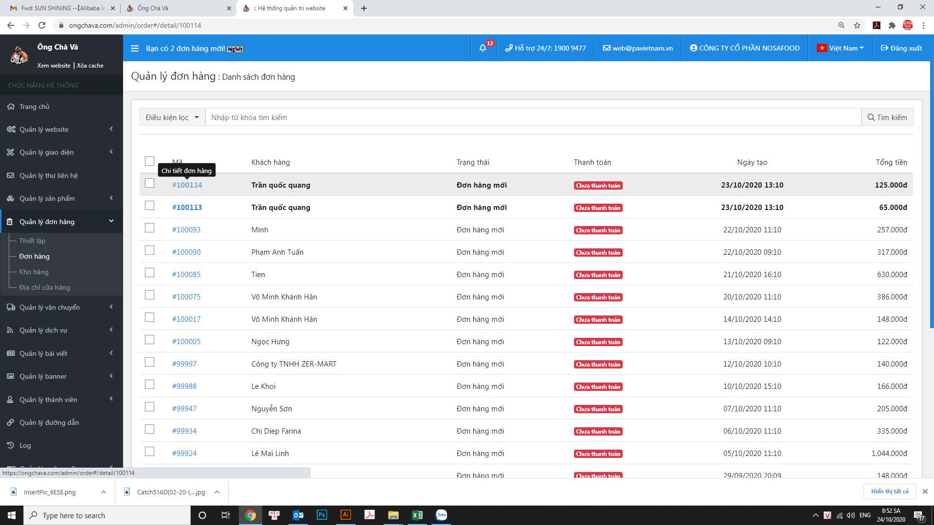Click the browser address bar URL
Viewport: 934px width, 525px height.
[135, 25]
